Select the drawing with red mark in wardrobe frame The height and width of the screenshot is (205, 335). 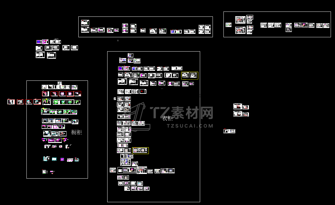143,91
